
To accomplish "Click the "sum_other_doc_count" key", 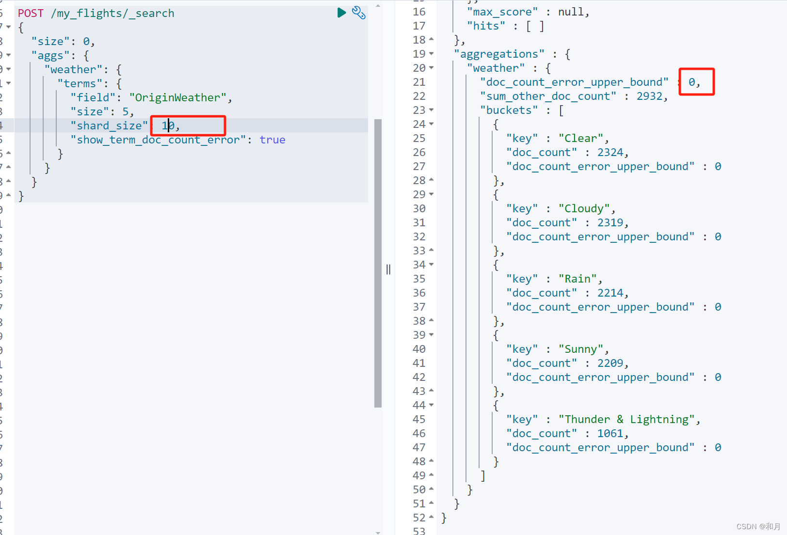I will coord(548,96).
